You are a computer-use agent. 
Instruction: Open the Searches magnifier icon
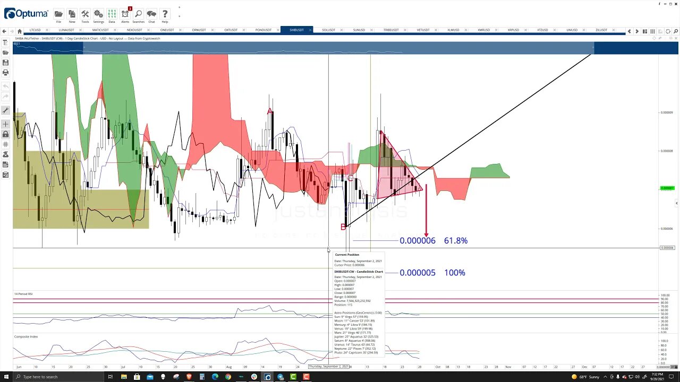[138, 14]
